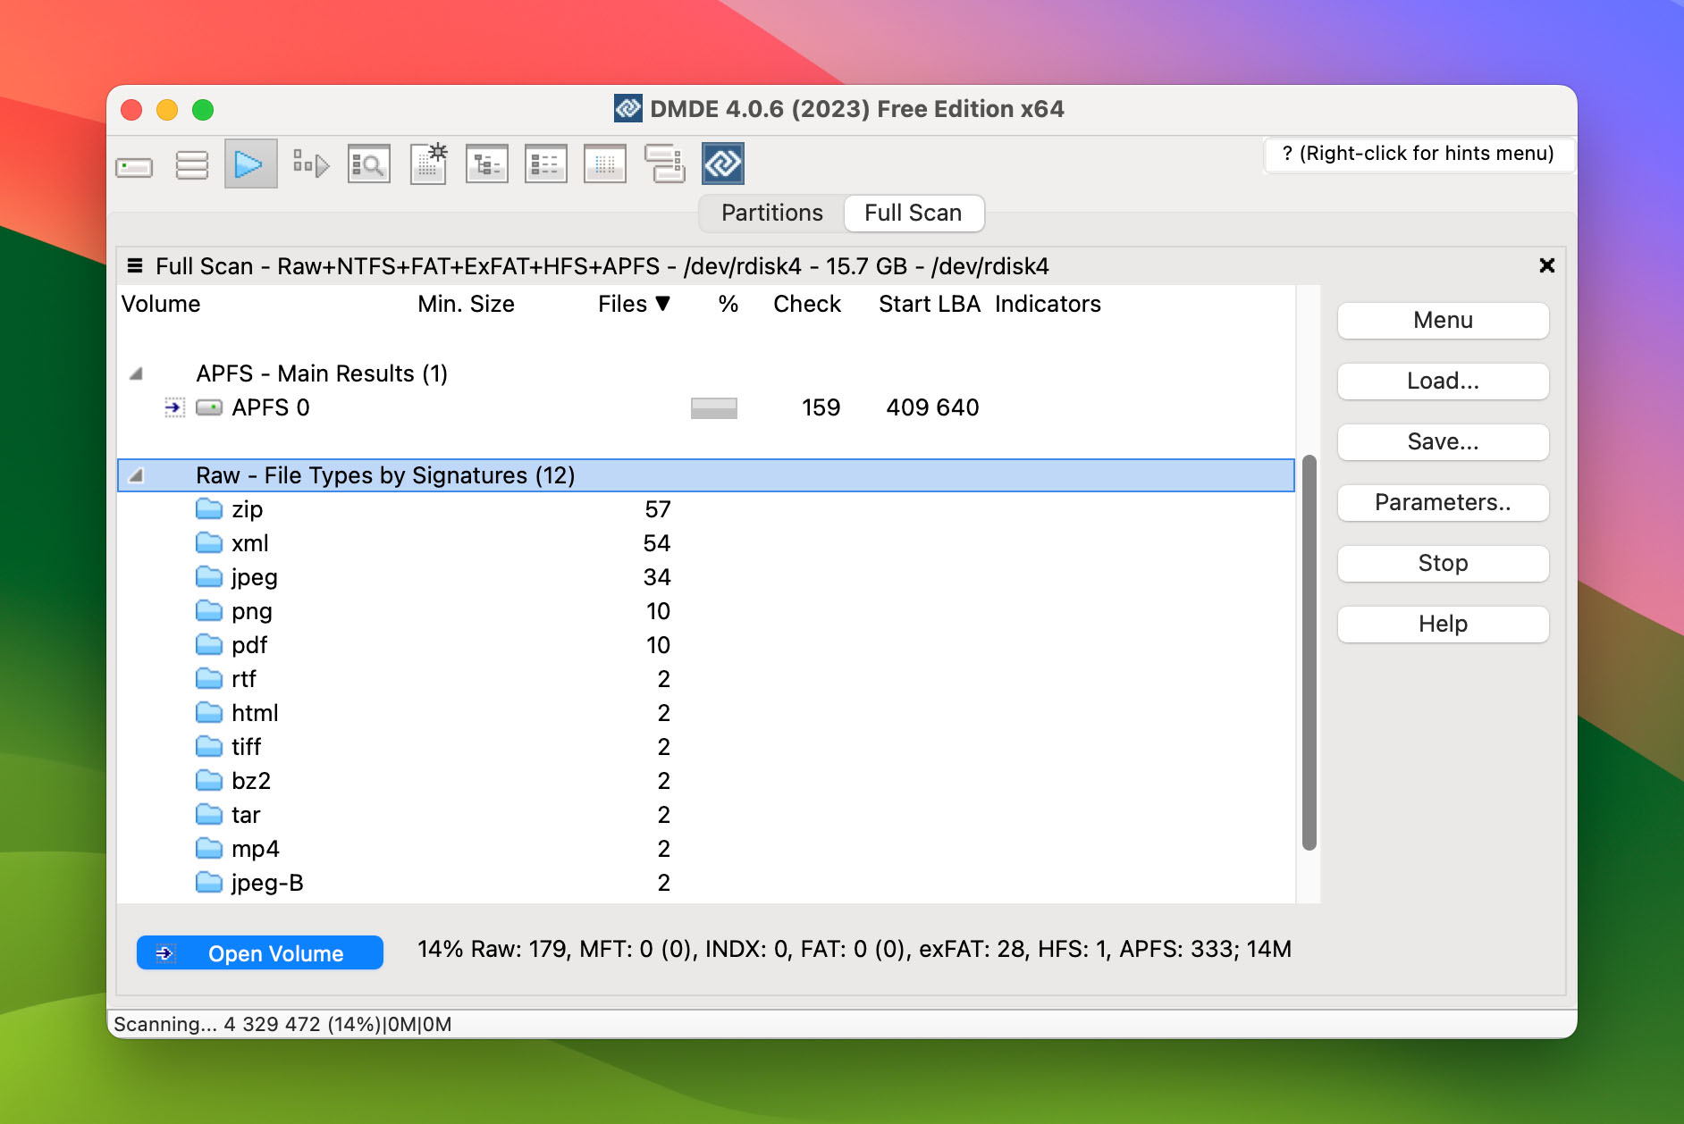Click the png folder icon
Screen dimensions: 1684x1124
(209, 611)
